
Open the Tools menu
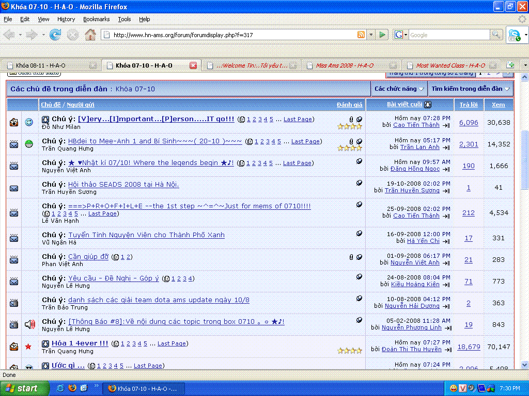124,19
